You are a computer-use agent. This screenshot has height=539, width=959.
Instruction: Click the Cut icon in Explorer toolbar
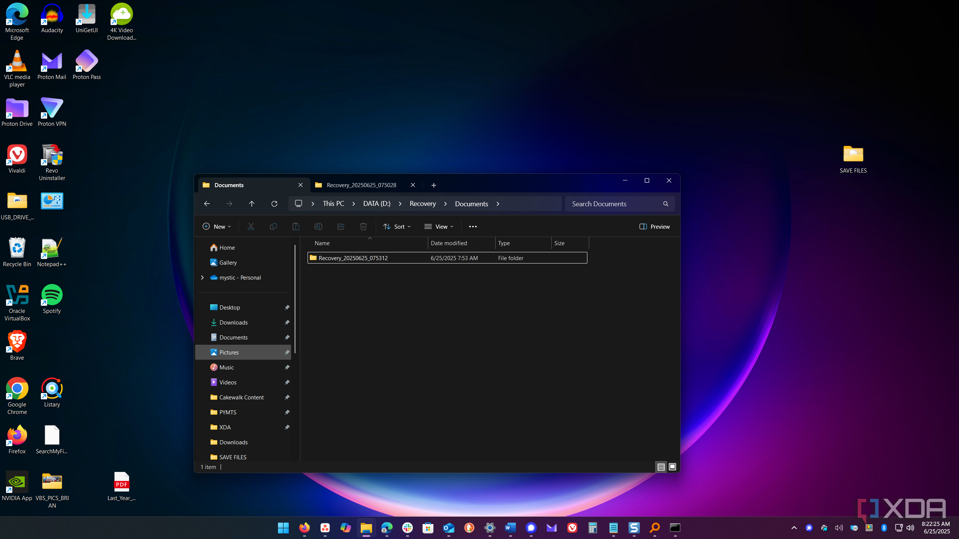(251, 226)
